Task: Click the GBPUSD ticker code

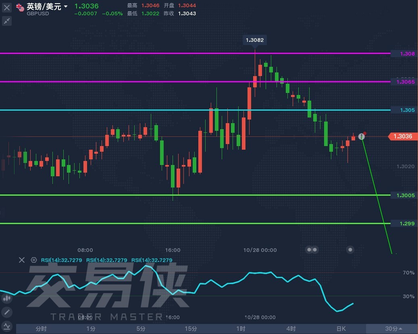Action: (38, 14)
